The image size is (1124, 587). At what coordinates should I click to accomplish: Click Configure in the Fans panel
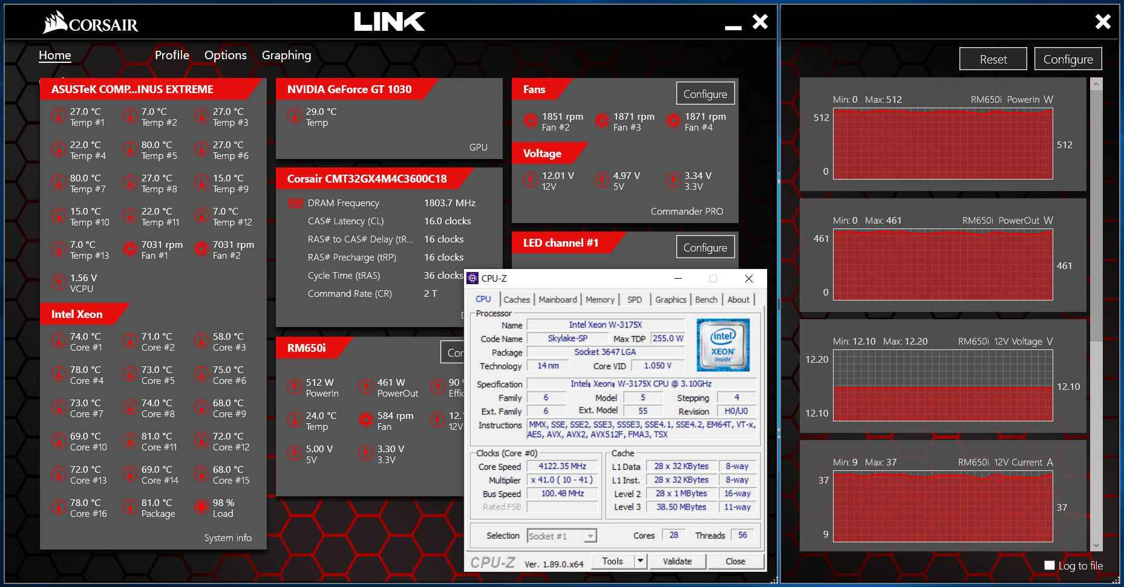[705, 94]
